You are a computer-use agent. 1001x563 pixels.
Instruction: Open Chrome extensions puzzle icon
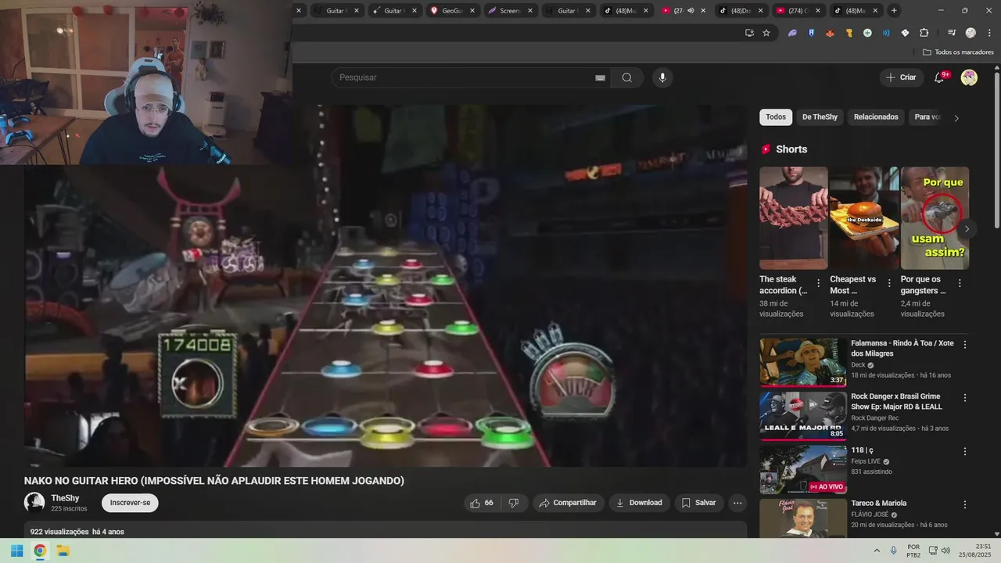(x=924, y=33)
